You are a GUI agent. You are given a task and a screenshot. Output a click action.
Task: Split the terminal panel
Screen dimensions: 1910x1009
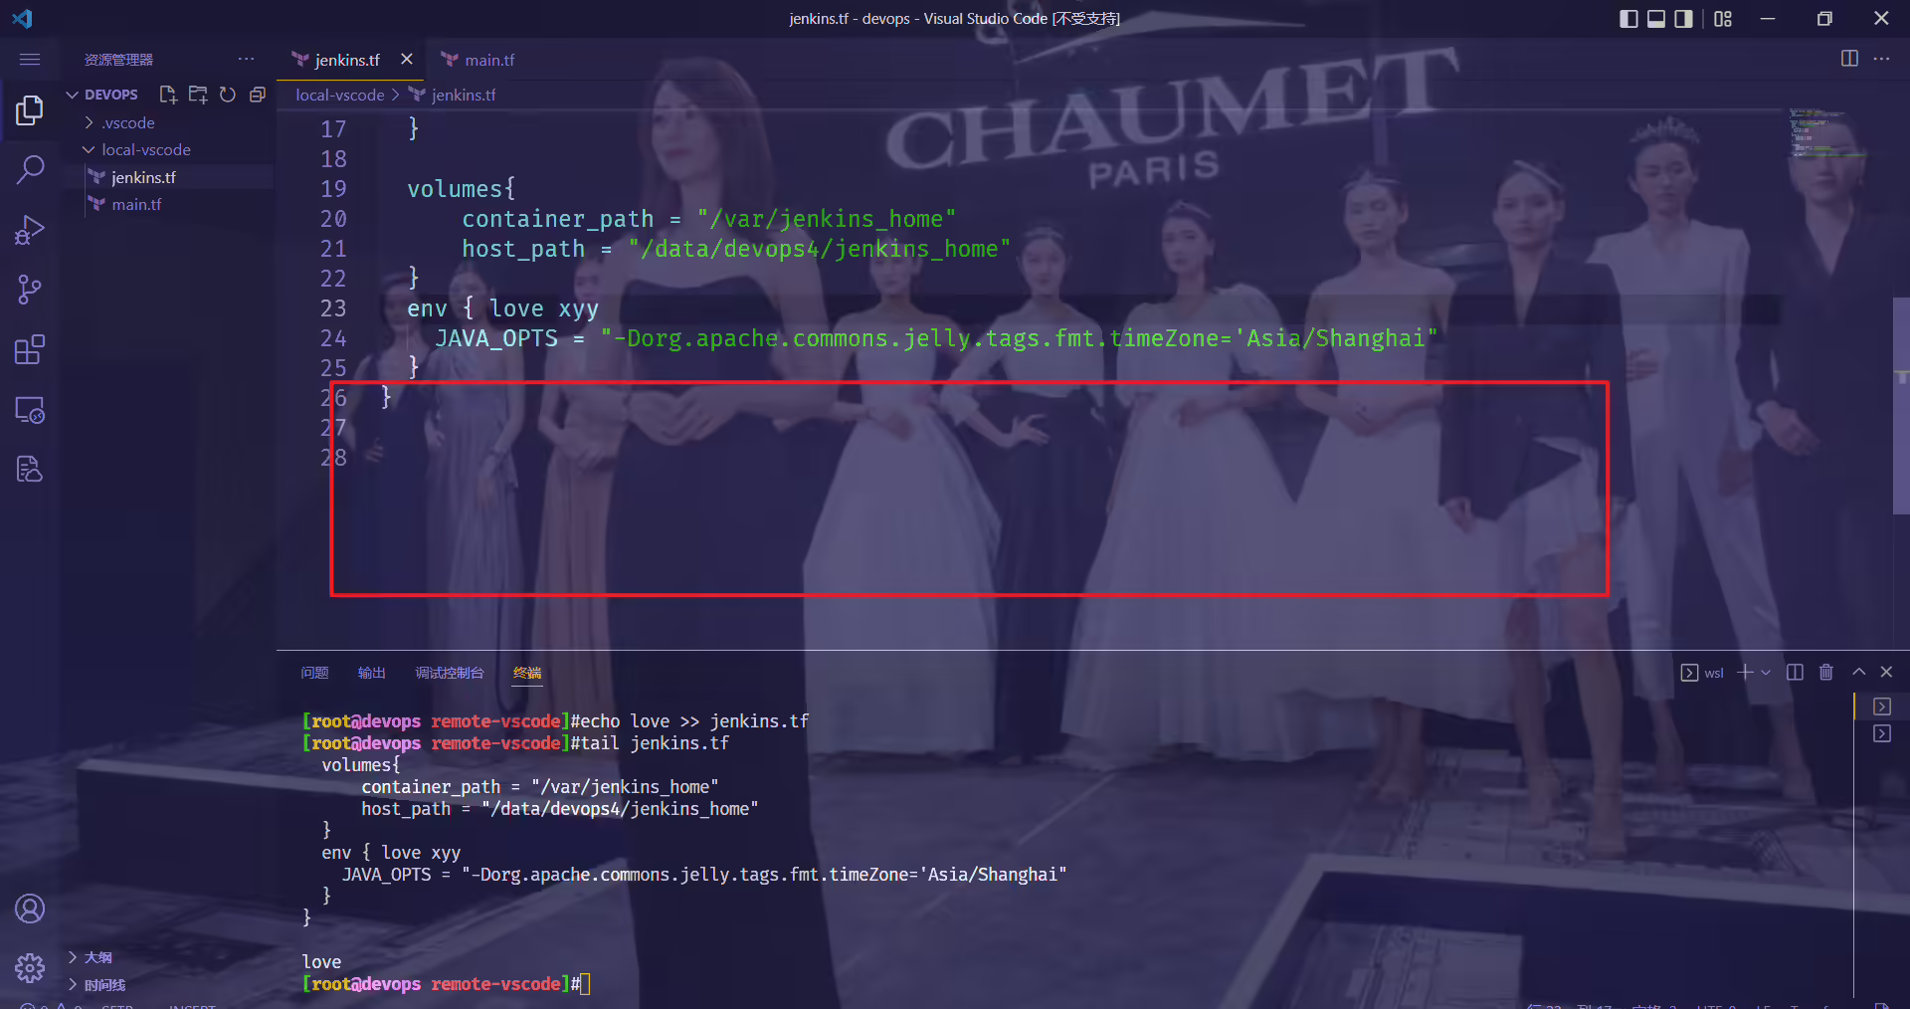pyautogui.click(x=1795, y=673)
